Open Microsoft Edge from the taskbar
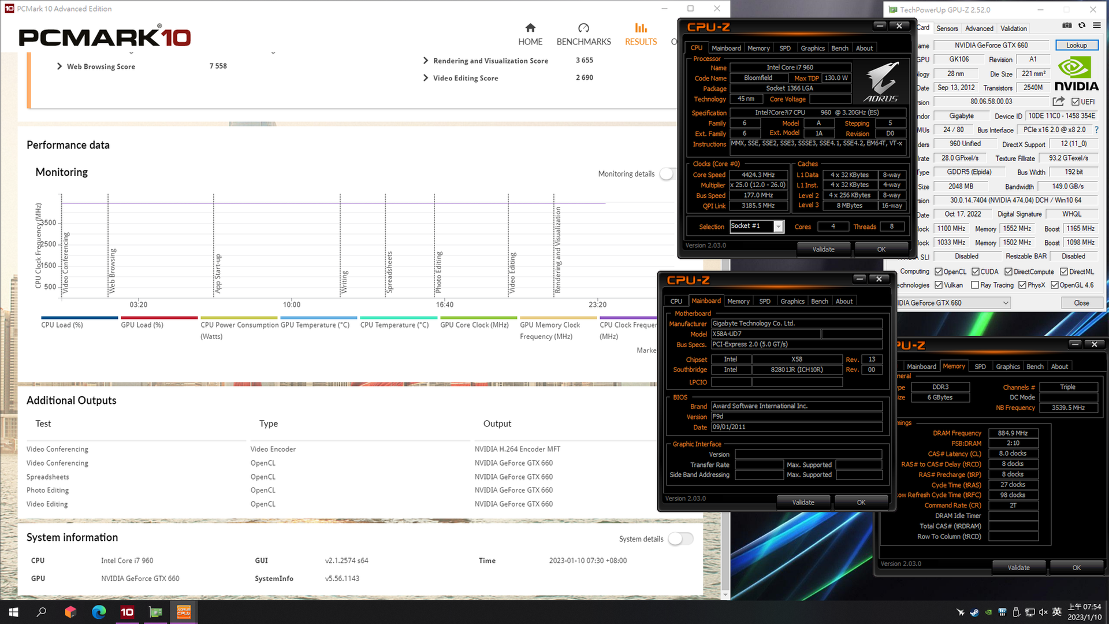Viewport: 1109px width, 624px height. point(99,612)
